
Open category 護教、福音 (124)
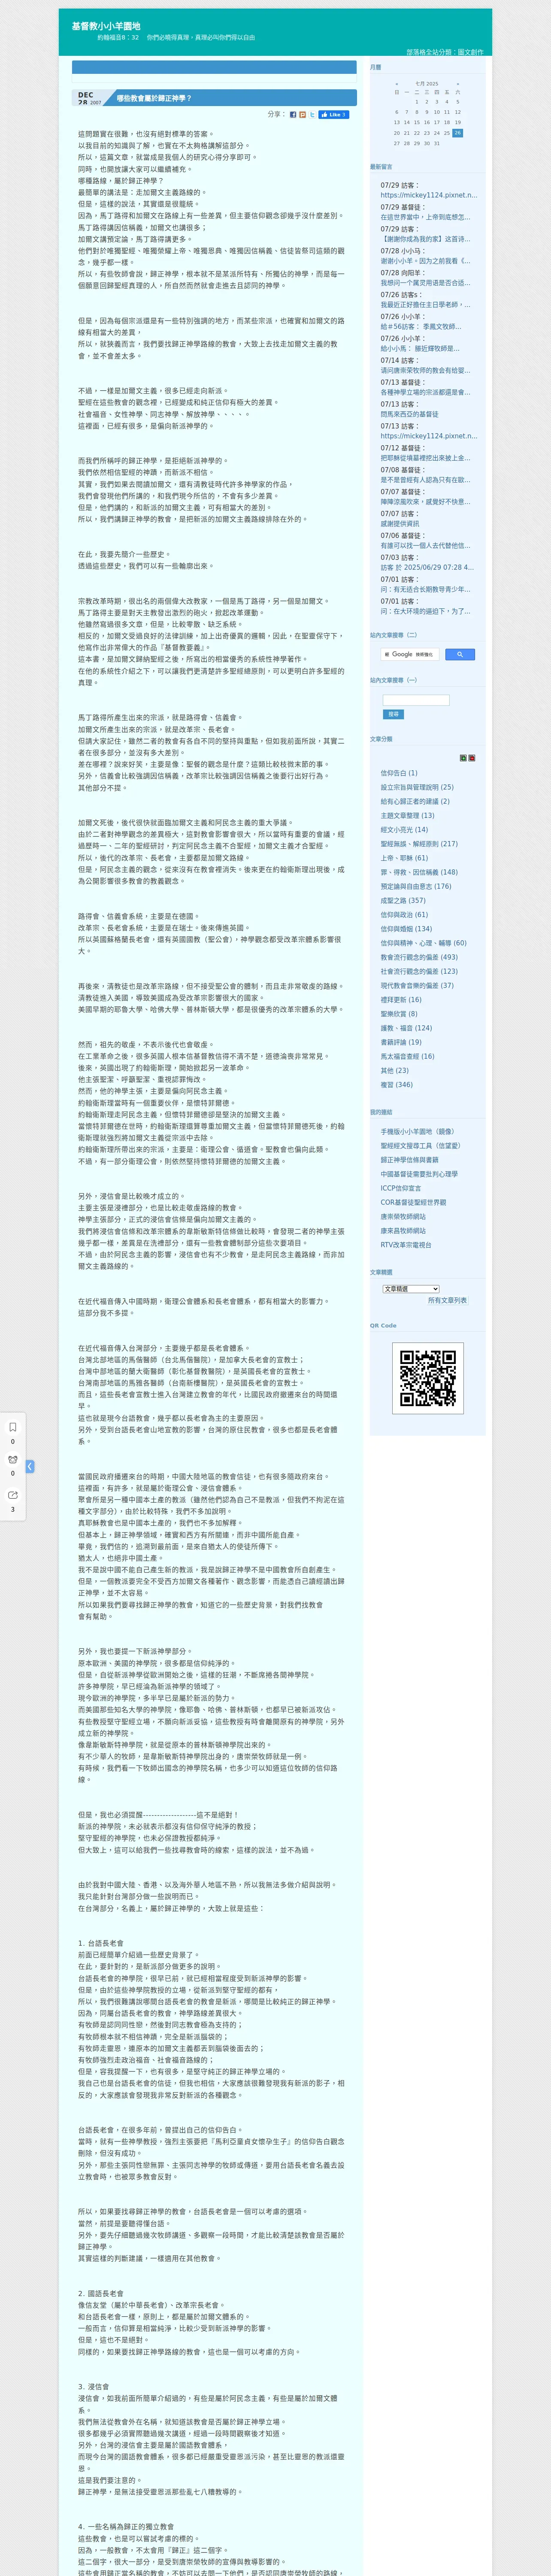coord(406,1028)
